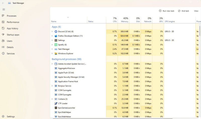Click the Task Manager title bar icon
The width and height of the screenshot is (201, 119).
click(x=9, y=3)
